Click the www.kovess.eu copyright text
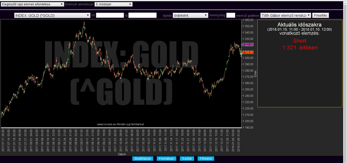The image size is (347, 163). (121, 124)
